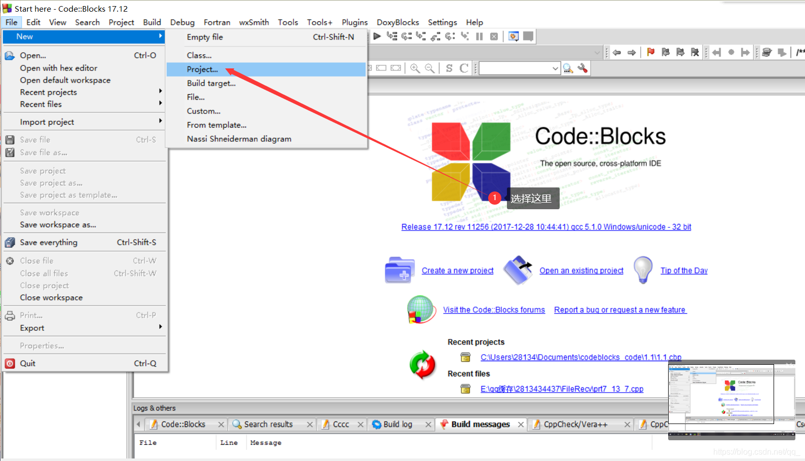Screen dimensions: 805x461
Task: Click the globe icon for Code::Blocks forums
Action: (x=421, y=310)
